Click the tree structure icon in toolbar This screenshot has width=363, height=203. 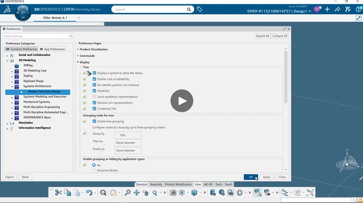285,192
